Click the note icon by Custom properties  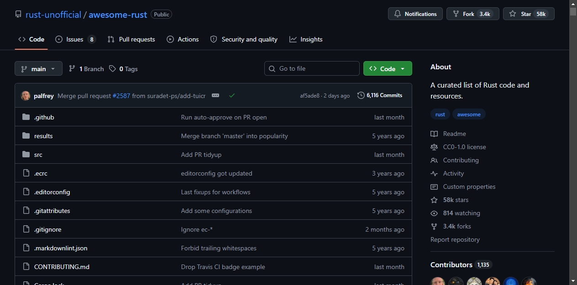tap(434, 187)
